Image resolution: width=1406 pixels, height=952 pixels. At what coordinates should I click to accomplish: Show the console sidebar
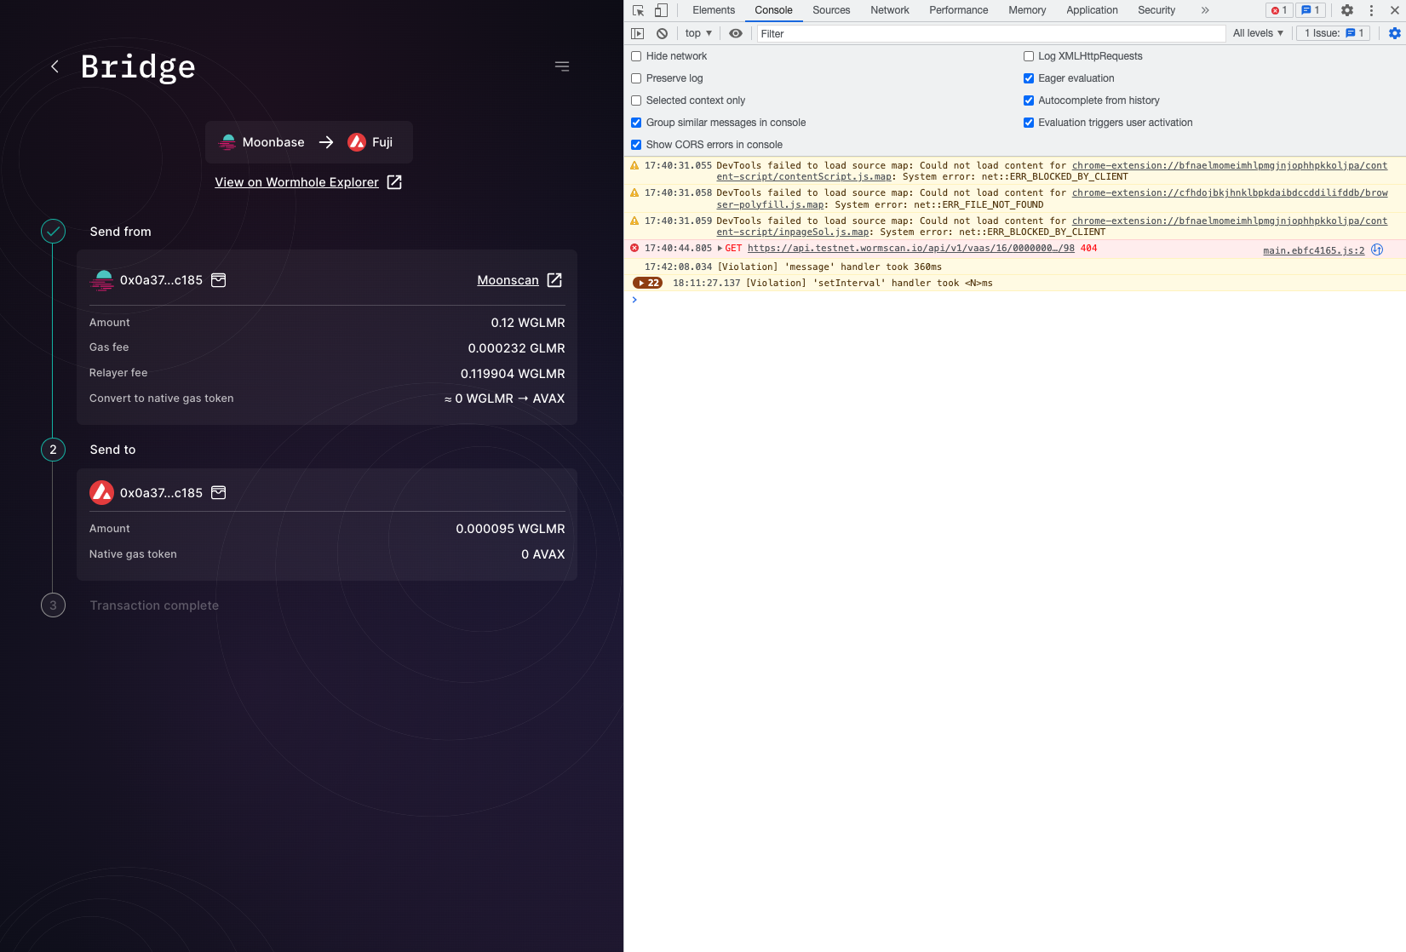[637, 33]
